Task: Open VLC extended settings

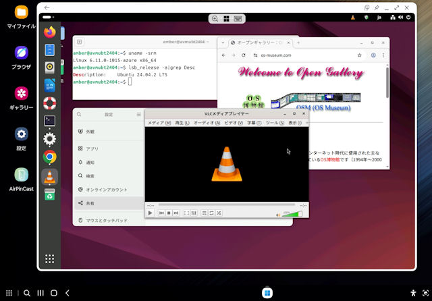Action: (194, 213)
